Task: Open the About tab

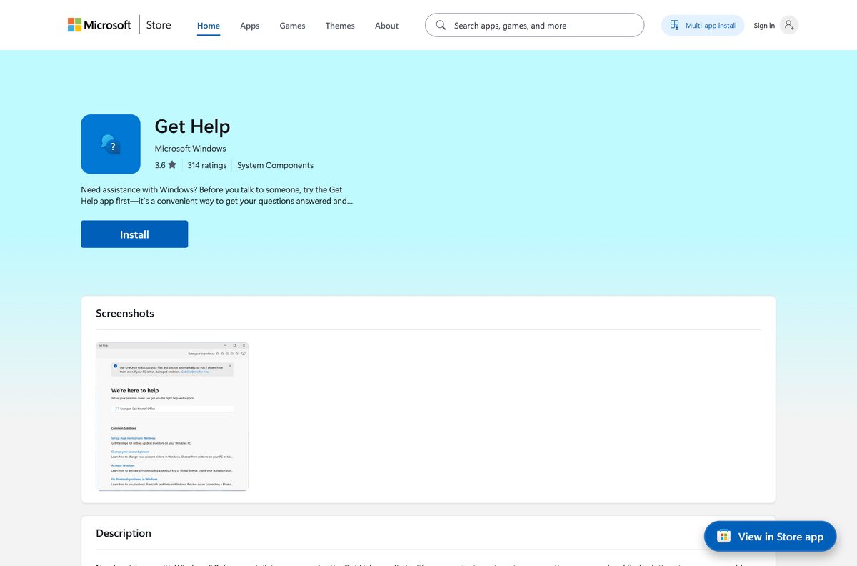Action: tap(386, 26)
